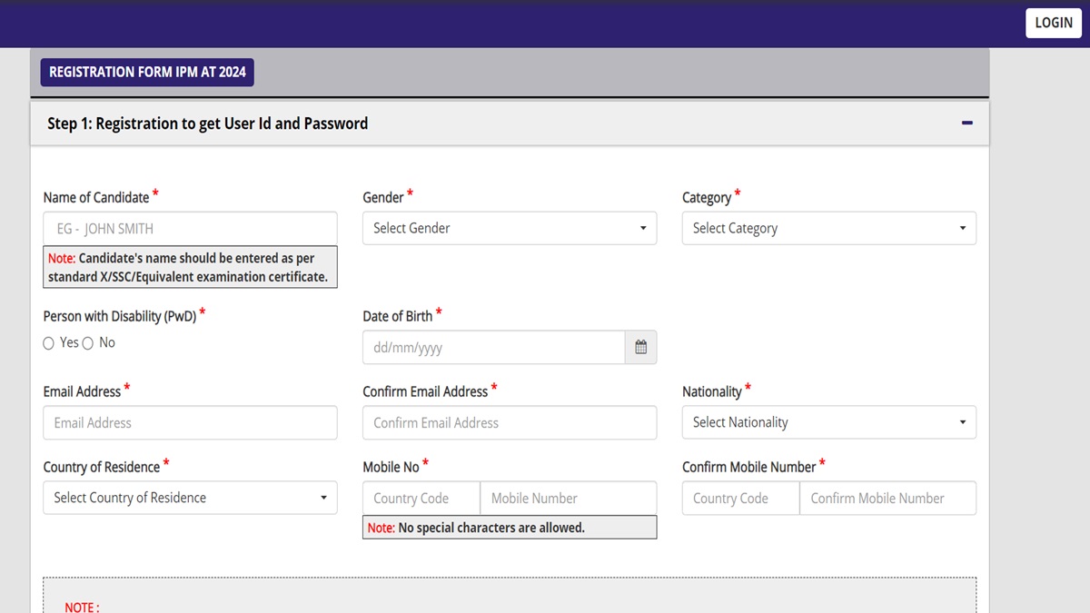Open Select Country of Residence dropdown

190,498
